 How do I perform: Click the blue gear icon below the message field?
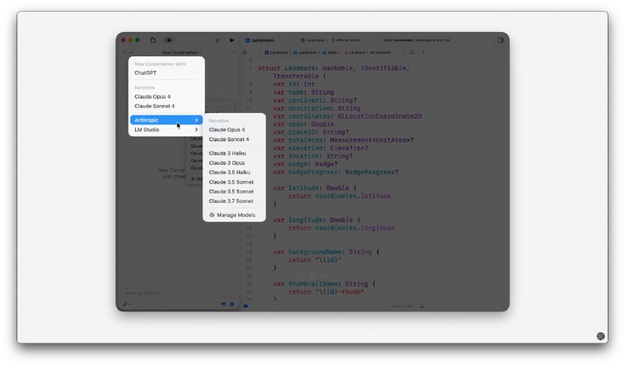pyautogui.click(x=231, y=304)
